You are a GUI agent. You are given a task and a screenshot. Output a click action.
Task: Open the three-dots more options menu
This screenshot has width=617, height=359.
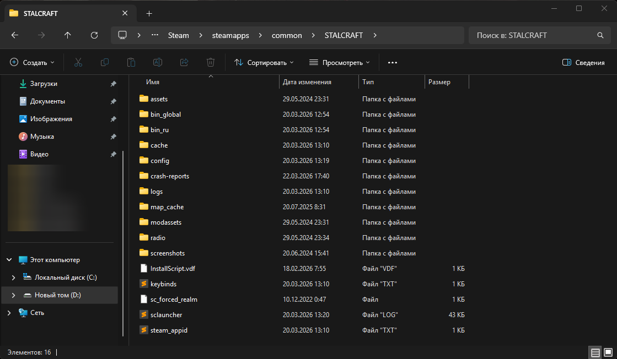tap(393, 63)
